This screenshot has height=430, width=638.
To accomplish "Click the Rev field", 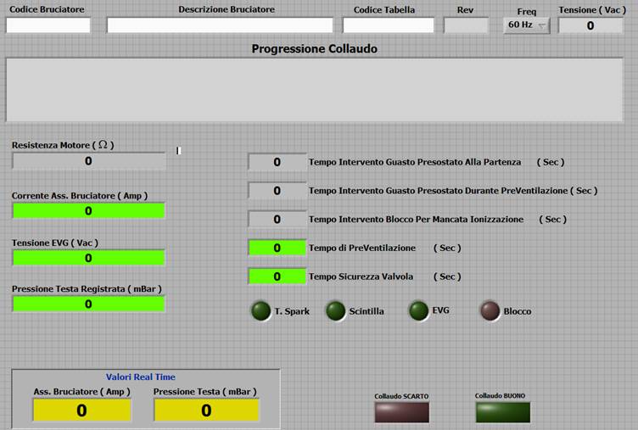I will (x=466, y=25).
